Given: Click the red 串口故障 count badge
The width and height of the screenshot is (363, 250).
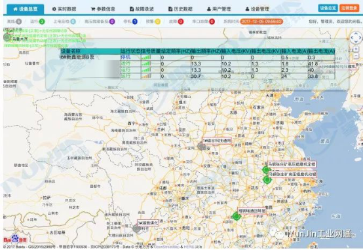Looking at the screenshot, I should (x=212, y=22).
